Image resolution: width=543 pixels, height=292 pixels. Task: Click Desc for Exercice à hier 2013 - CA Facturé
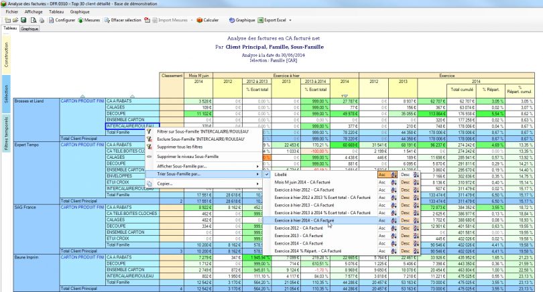coord(410,205)
